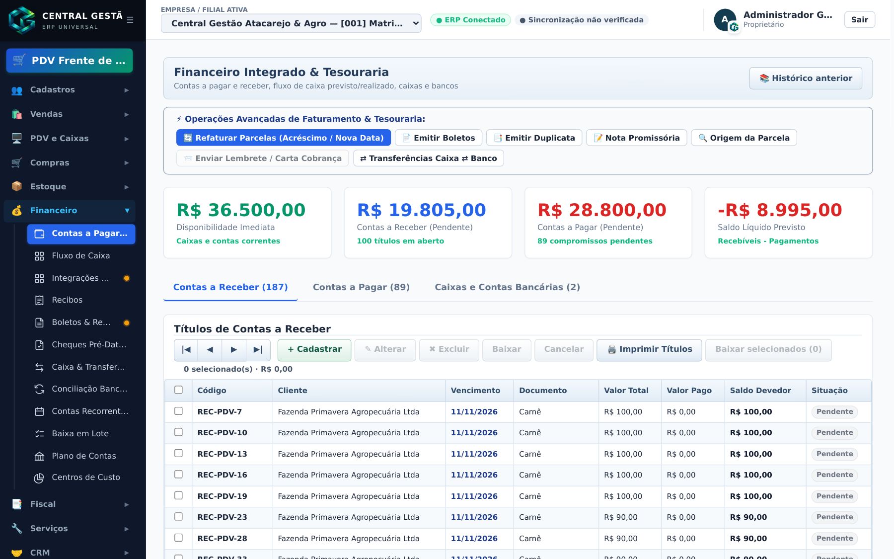Open Conciliação Bancária sync icon
The image size is (894, 559).
click(x=39, y=389)
